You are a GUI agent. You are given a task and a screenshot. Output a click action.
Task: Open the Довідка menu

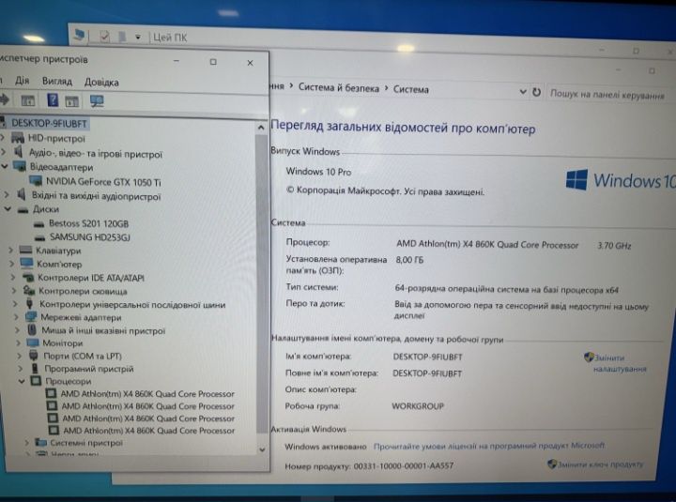coord(101,82)
